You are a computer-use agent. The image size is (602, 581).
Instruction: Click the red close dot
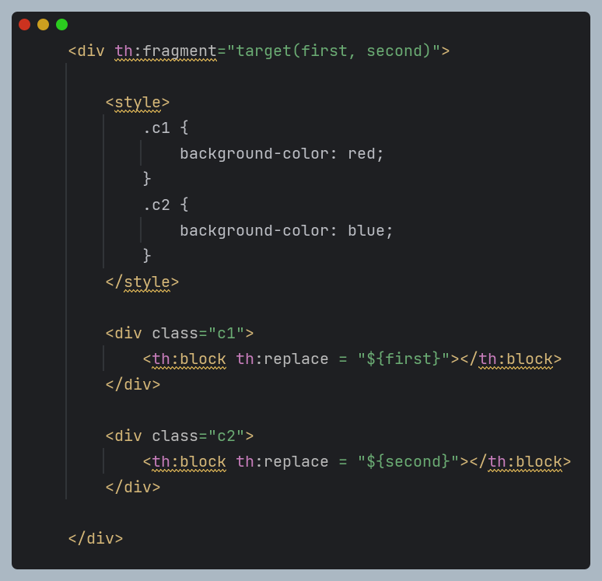tap(25, 25)
